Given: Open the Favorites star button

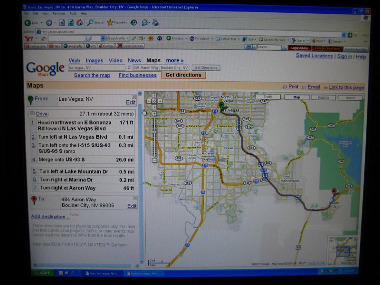Looking at the screenshot, I should point(117,22).
